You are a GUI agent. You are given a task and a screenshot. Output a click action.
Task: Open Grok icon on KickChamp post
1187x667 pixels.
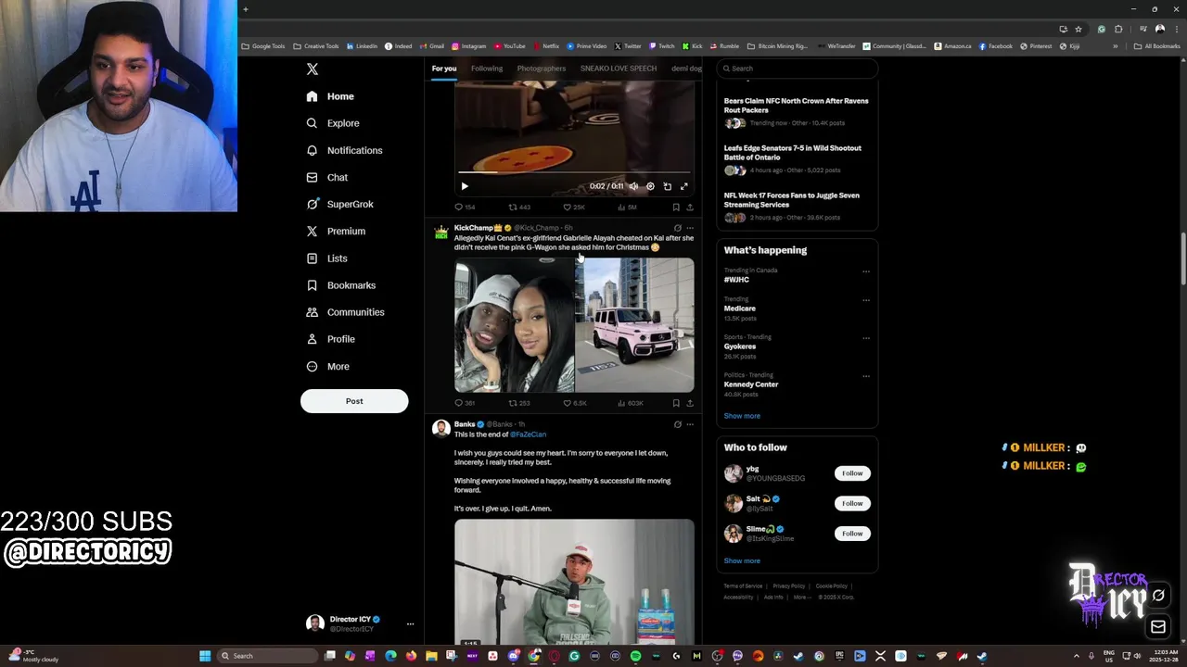pyautogui.click(x=677, y=228)
